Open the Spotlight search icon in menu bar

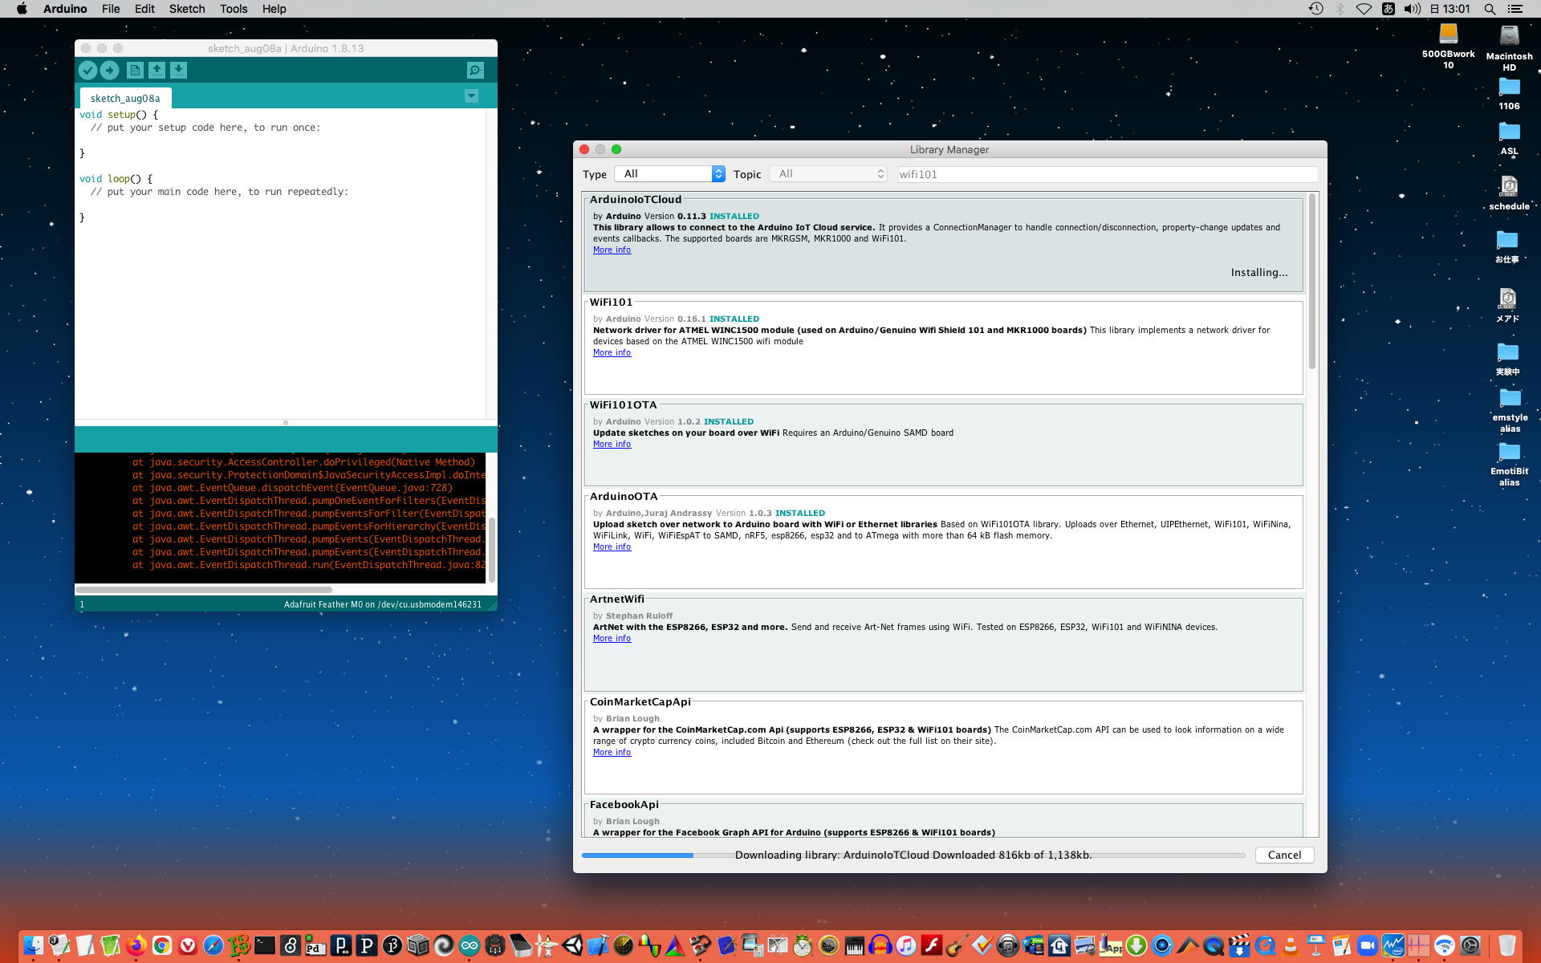(x=1490, y=9)
